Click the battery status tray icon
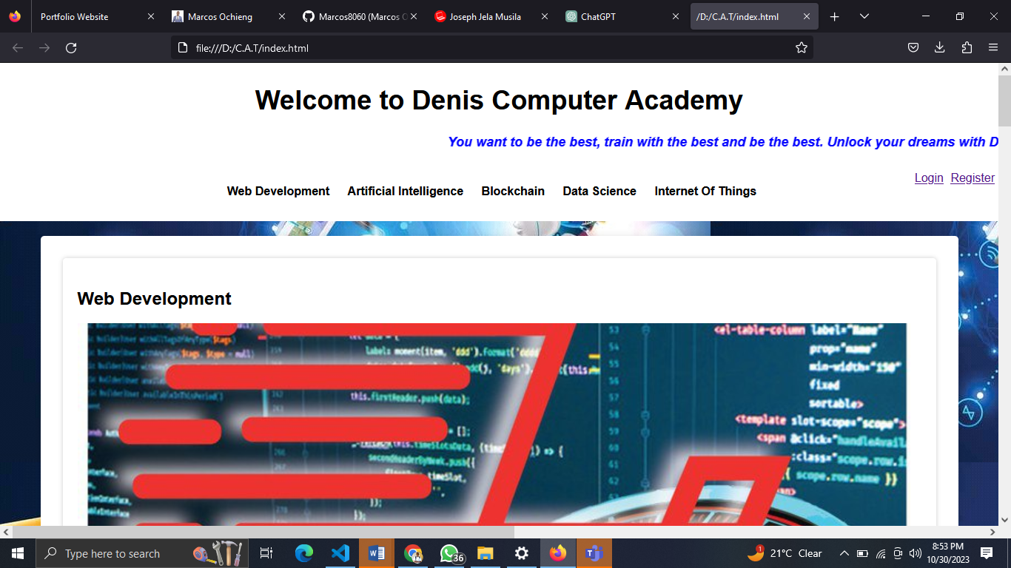 coord(862,553)
